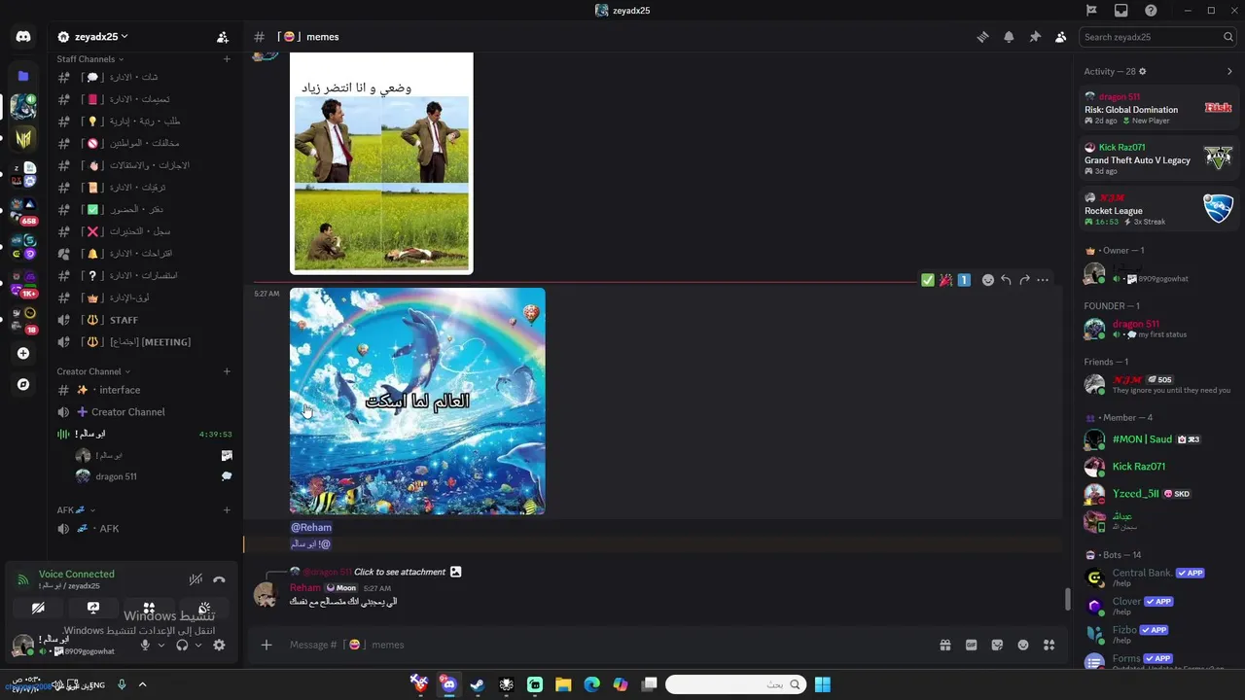This screenshot has height=700, width=1245.
Task: Disconnect from voice with hang-up icon
Action: click(219, 579)
